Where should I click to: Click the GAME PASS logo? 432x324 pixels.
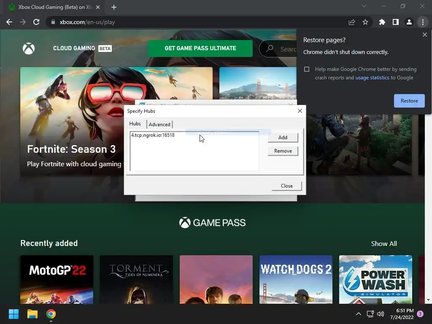pos(212,223)
